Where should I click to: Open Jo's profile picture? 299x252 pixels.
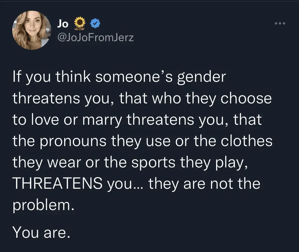pos(32,30)
